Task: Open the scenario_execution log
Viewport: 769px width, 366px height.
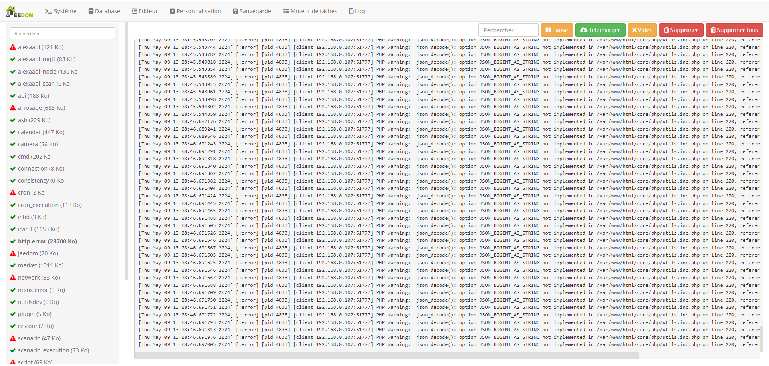Action: pos(53,350)
